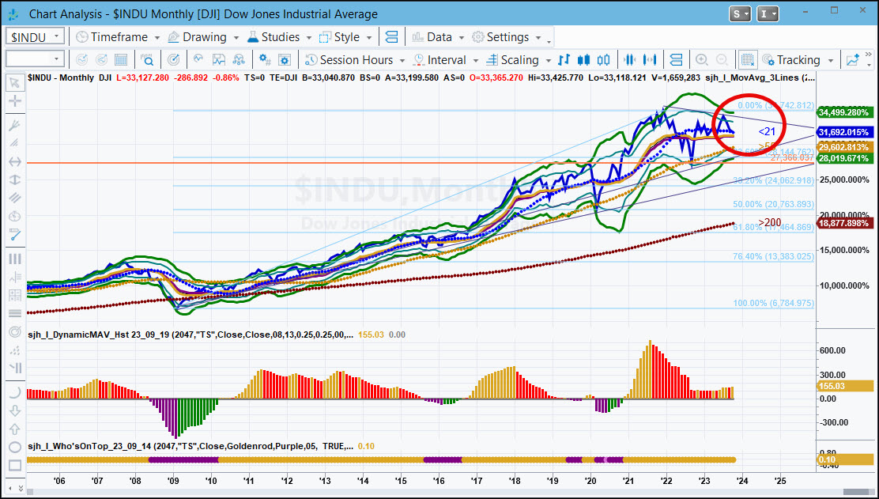Viewport: 879px width, 499px height.
Task: Select the pointer arrow drawing tool
Action: click(x=14, y=83)
